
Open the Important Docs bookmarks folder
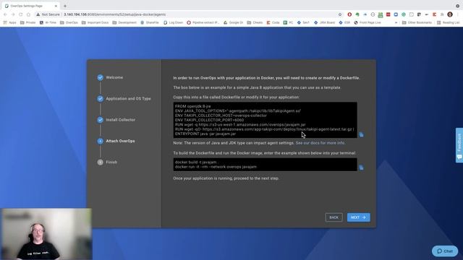pos(95,22)
